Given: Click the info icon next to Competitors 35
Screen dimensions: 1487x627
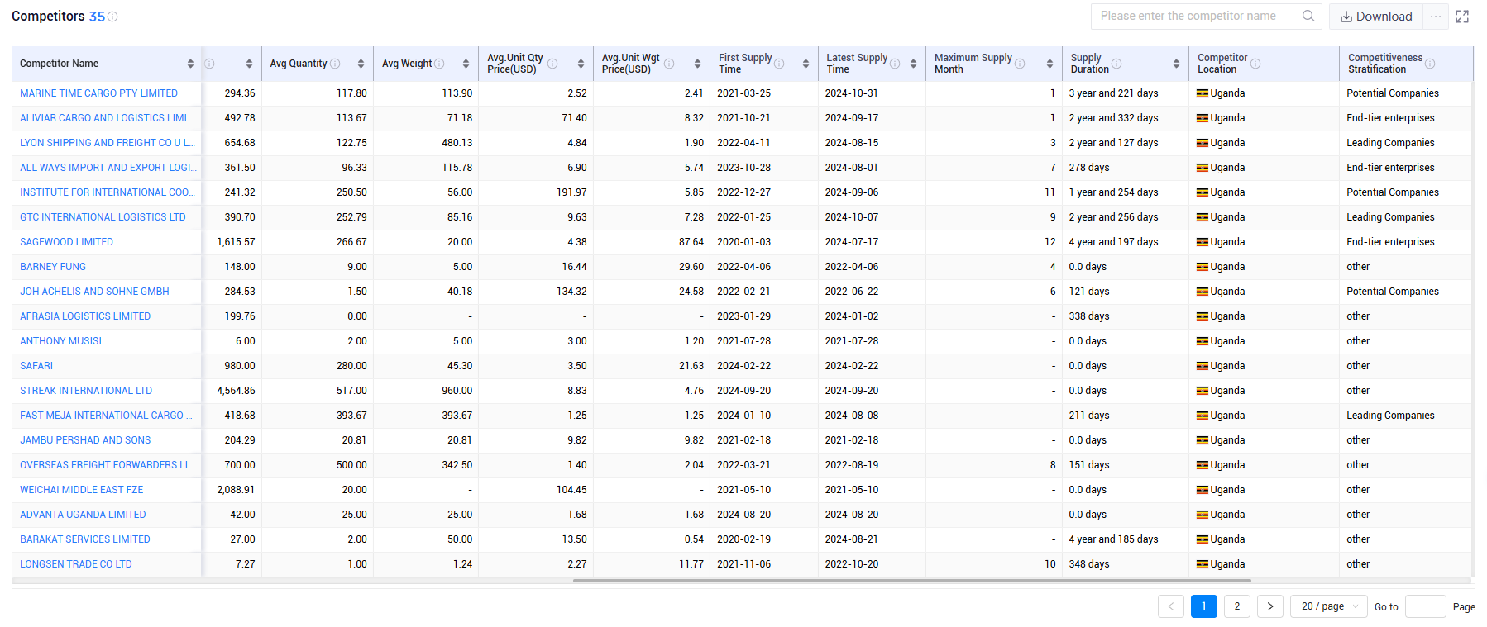Looking at the screenshot, I should click(112, 17).
